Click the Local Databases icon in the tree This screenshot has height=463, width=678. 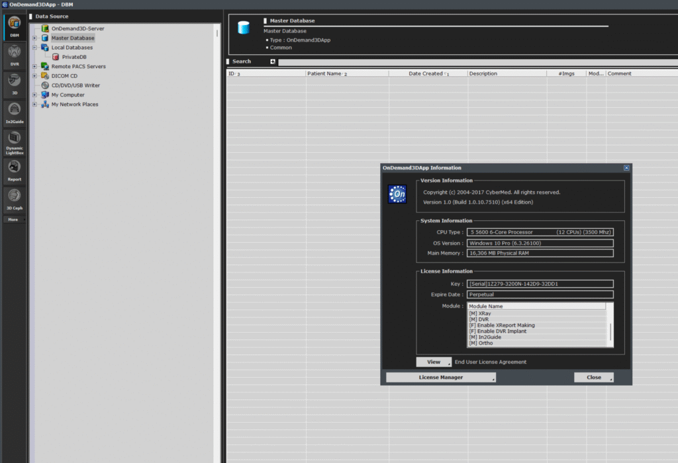(x=45, y=48)
